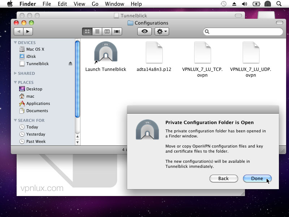Click sidebar scrollbar thumb
This screenshot has height=217, width=289.
pyautogui.click(x=77, y=79)
